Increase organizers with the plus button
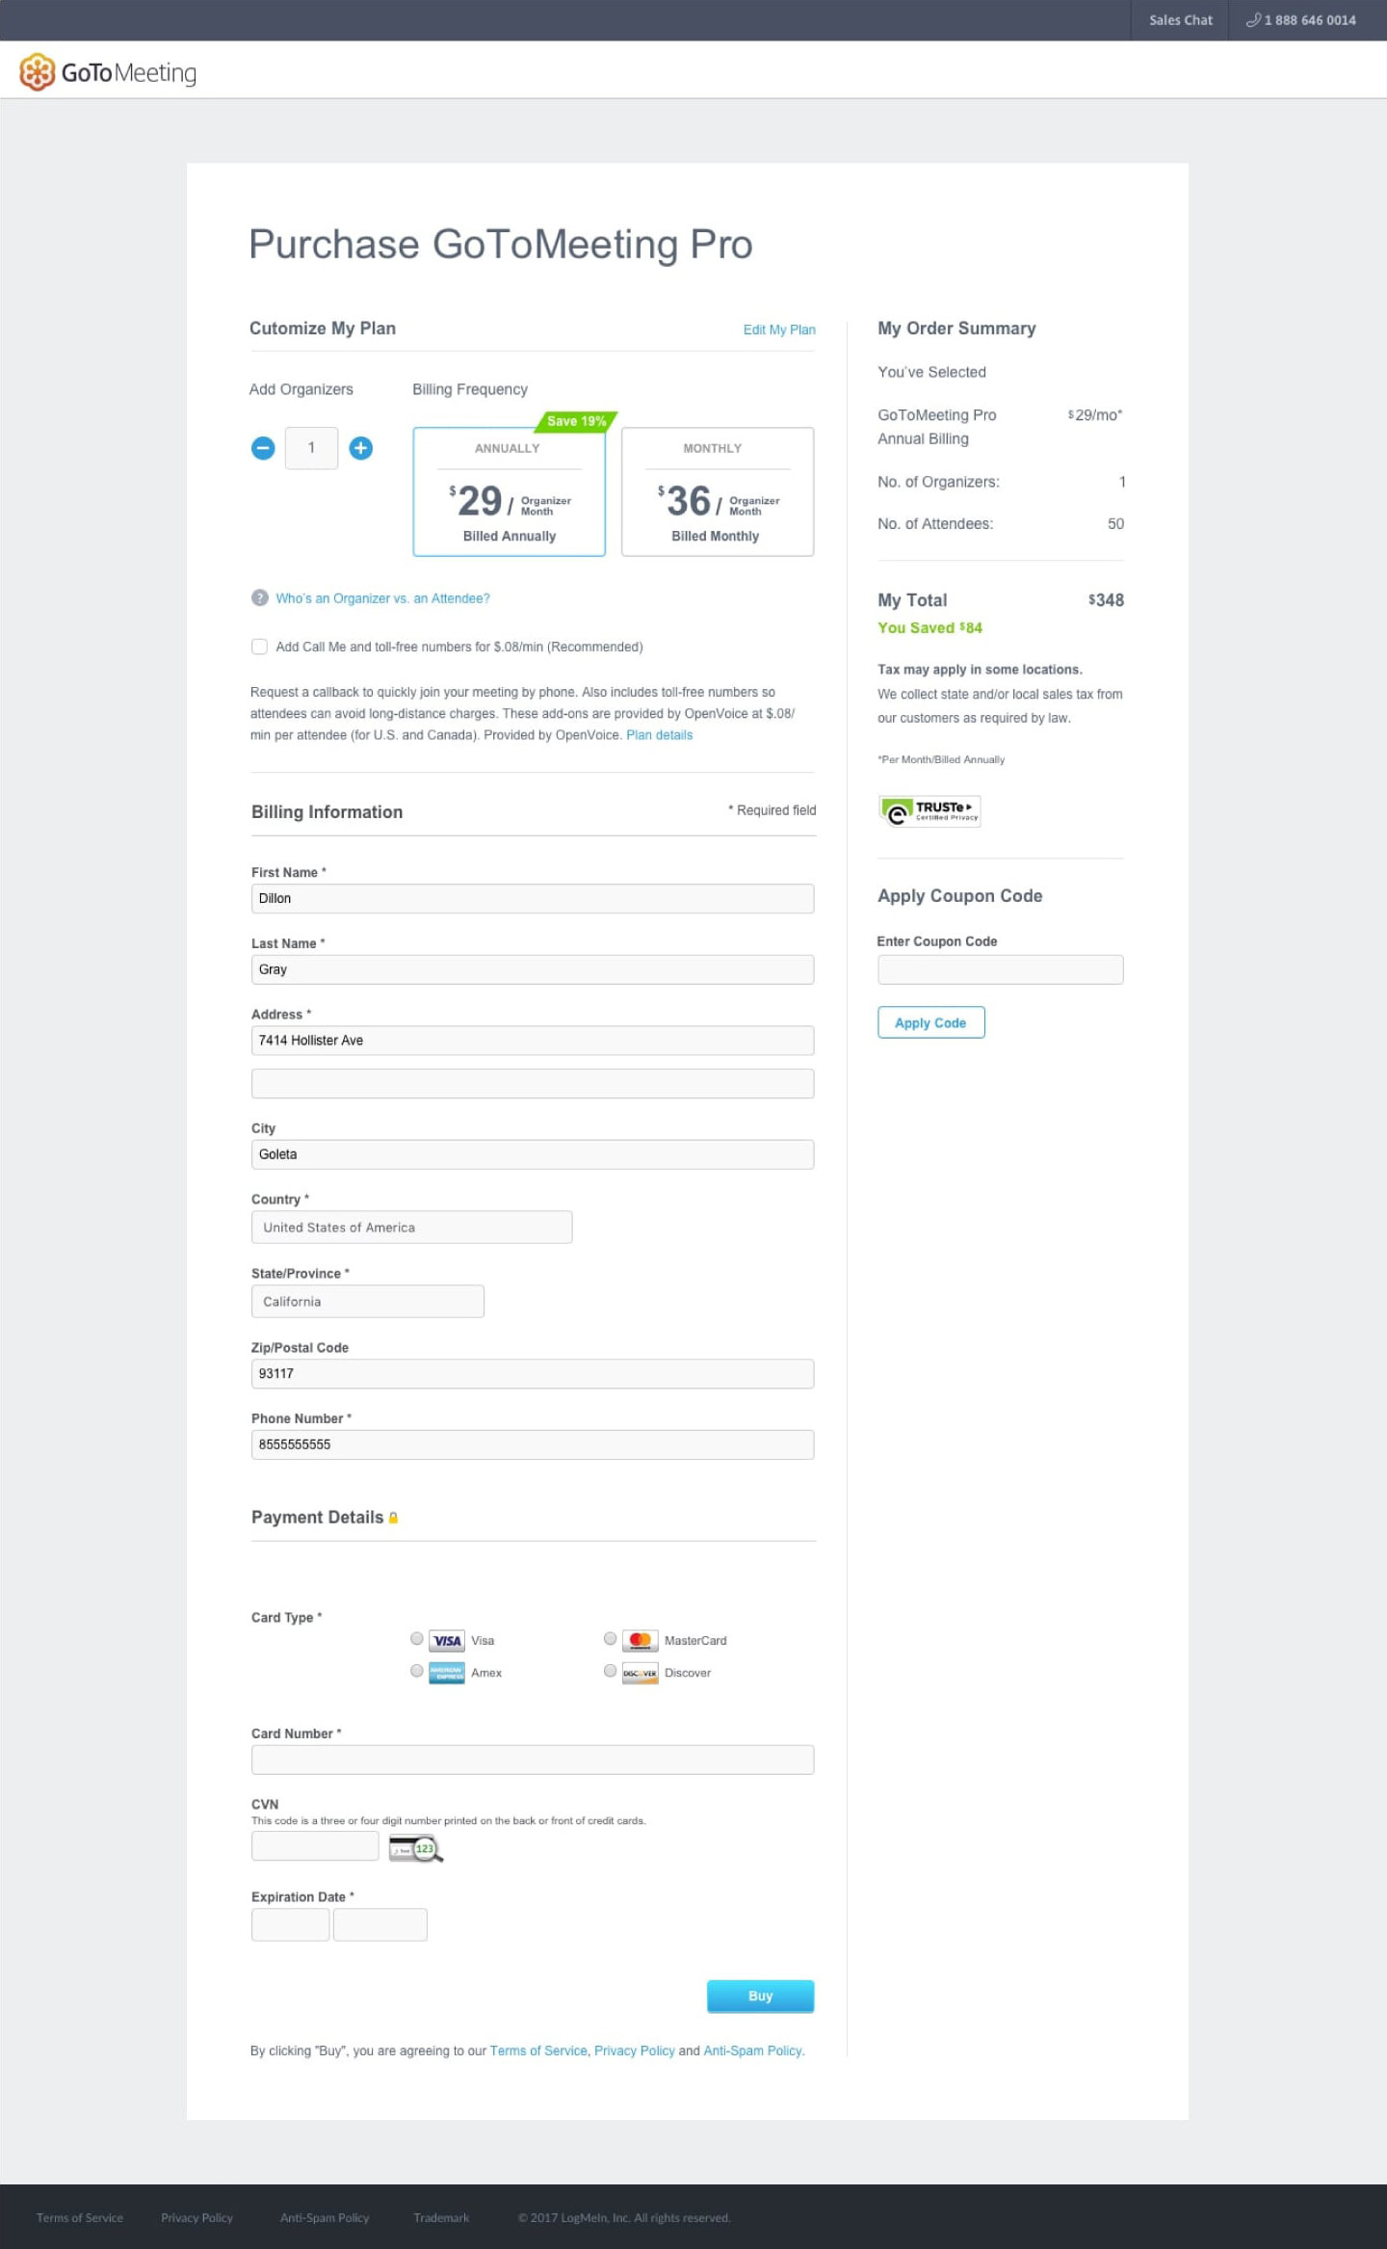The width and height of the screenshot is (1387, 2249). coord(361,448)
